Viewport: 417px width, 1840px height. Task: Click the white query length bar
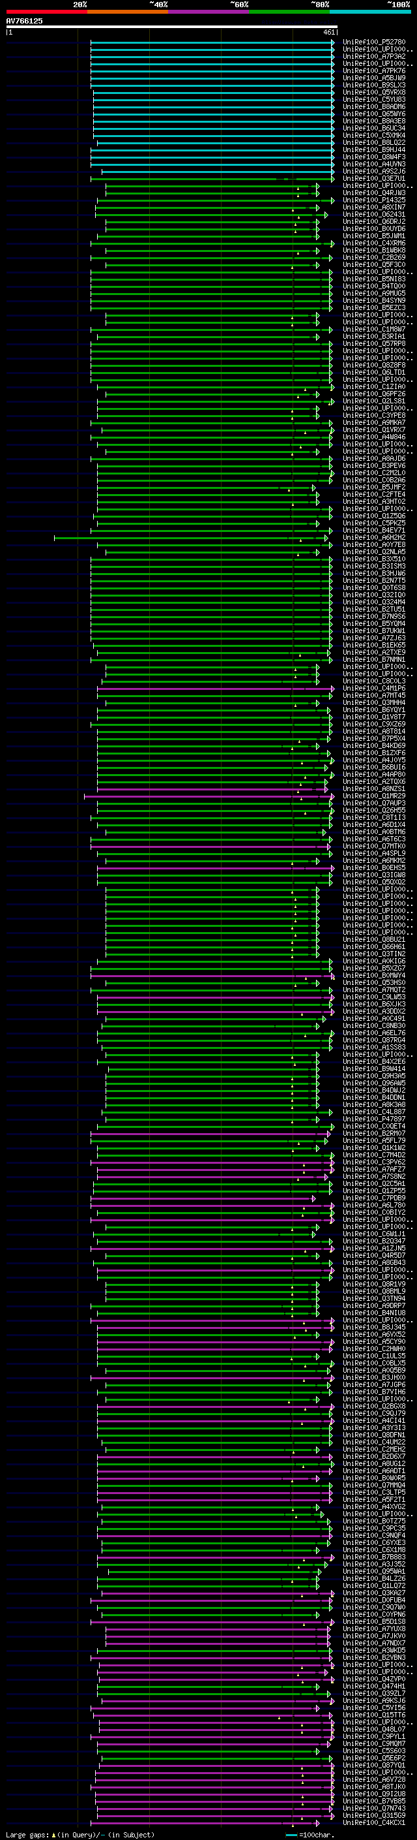tap(171, 27)
